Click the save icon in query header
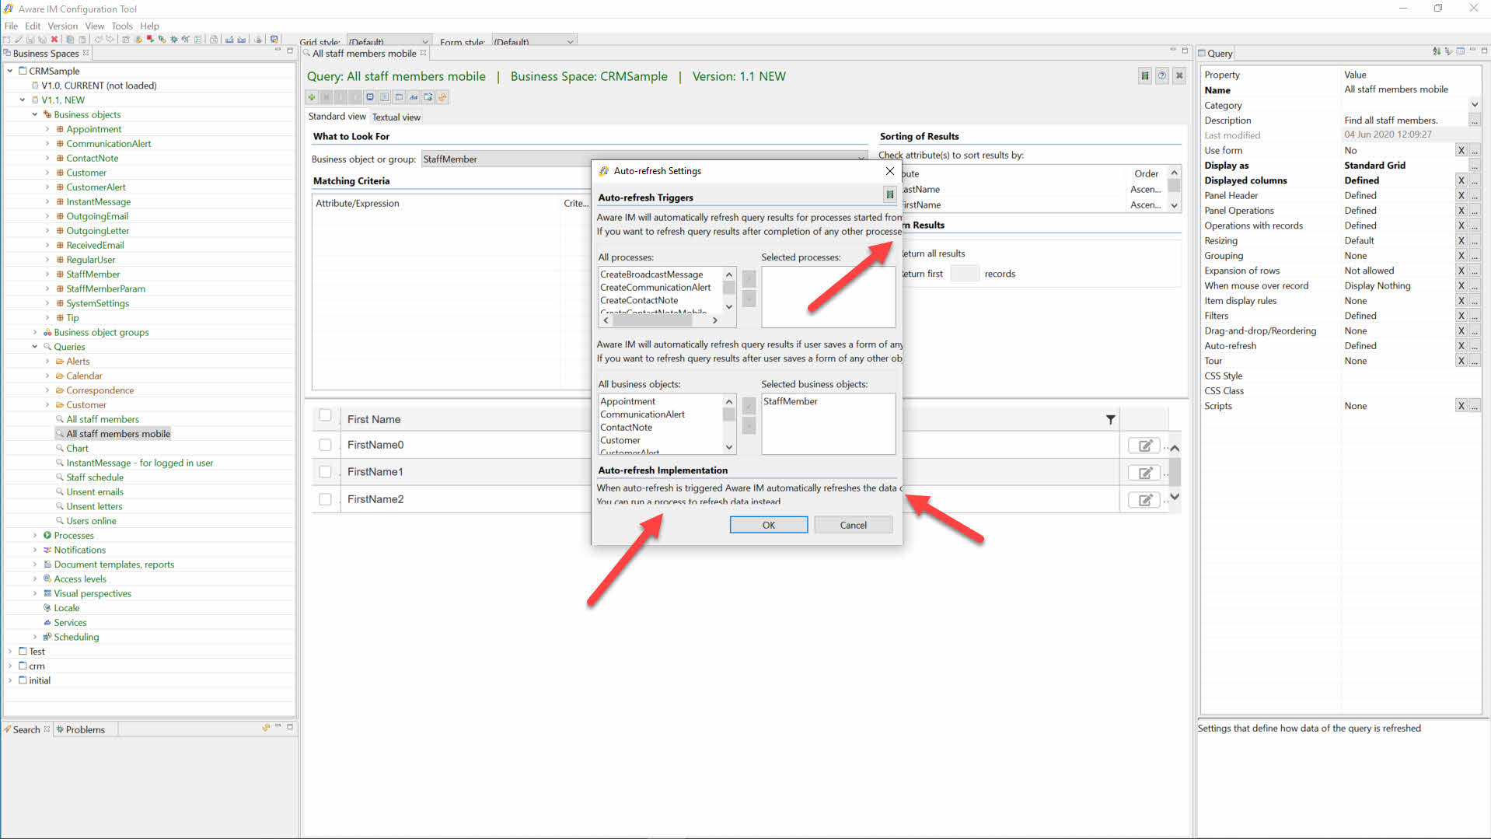The width and height of the screenshot is (1491, 839). pyautogui.click(x=1144, y=76)
